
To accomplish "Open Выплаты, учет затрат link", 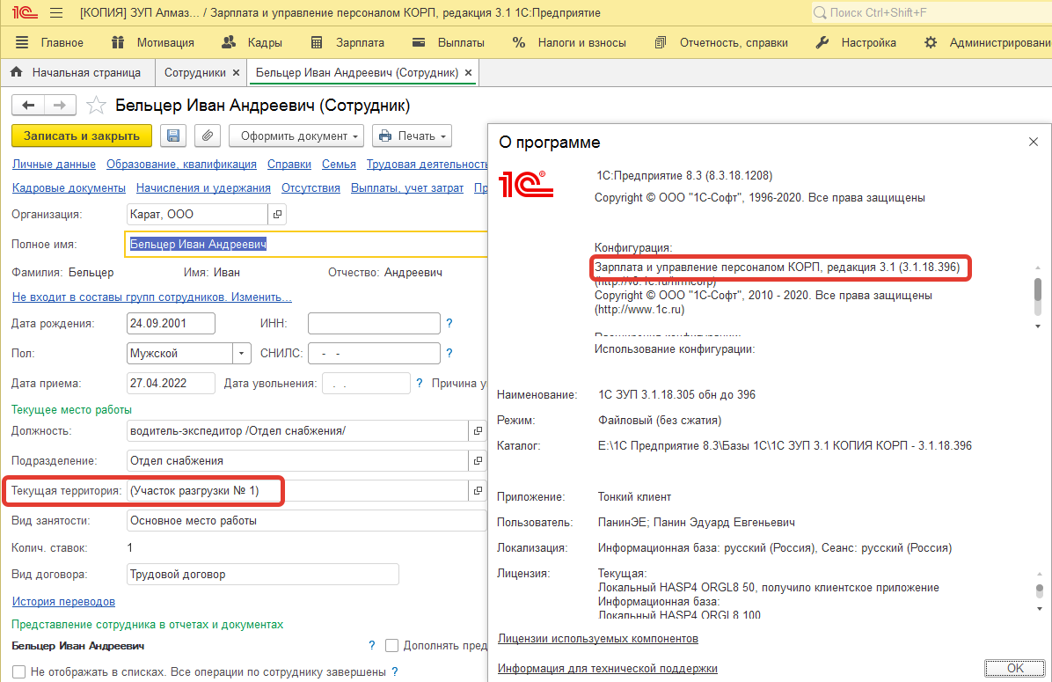I will tap(407, 188).
